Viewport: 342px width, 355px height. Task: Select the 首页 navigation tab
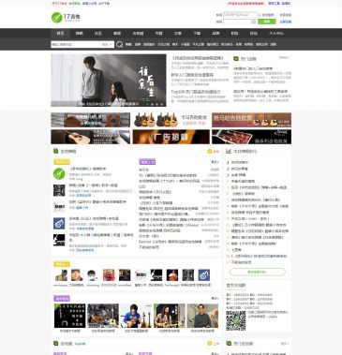(60, 33)
